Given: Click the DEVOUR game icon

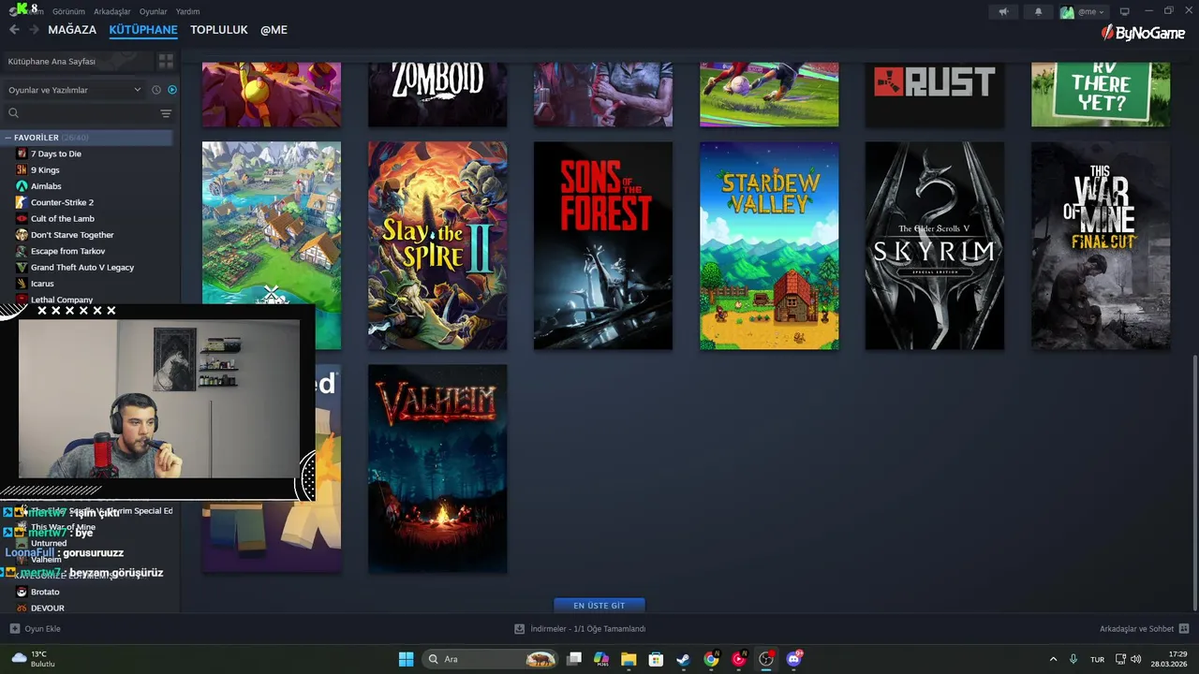Looking at the screenshot, I should coord(22,608).
